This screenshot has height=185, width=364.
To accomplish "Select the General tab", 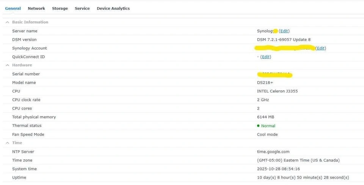I will pyautogui.click(x=13, y=8).
